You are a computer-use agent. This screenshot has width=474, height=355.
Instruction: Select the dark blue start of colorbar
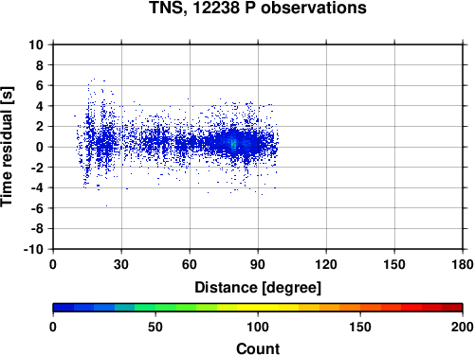(64, 308)
